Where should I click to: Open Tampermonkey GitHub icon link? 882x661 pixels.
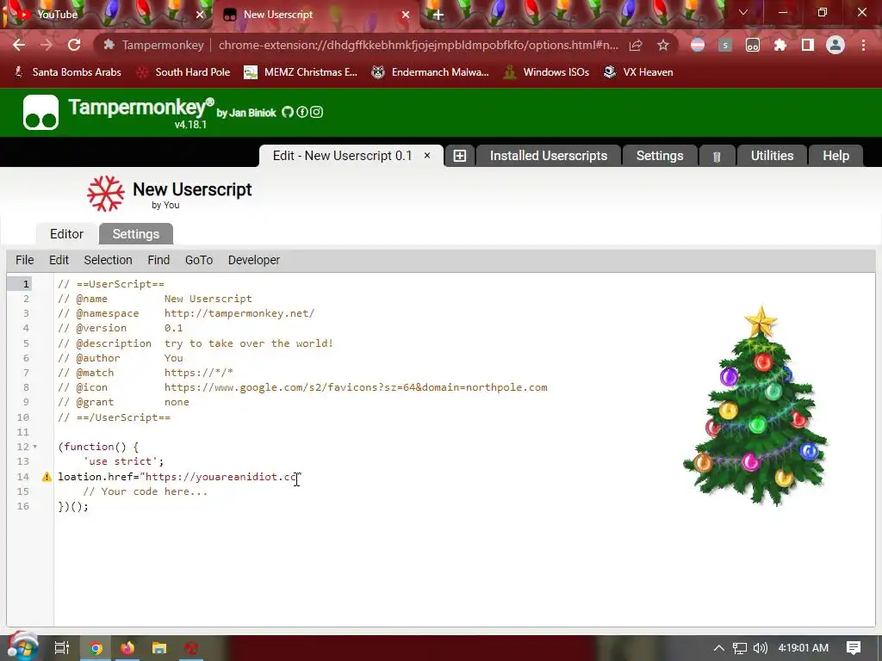[x=288, y=113]
